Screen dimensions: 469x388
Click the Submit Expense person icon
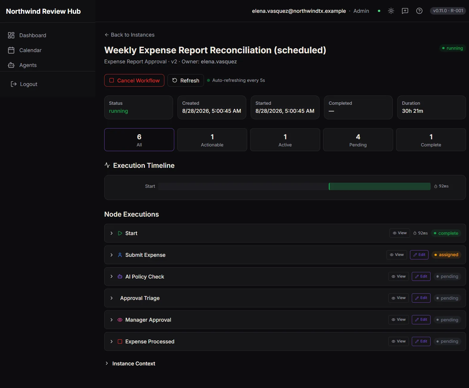tap(120, 255)
